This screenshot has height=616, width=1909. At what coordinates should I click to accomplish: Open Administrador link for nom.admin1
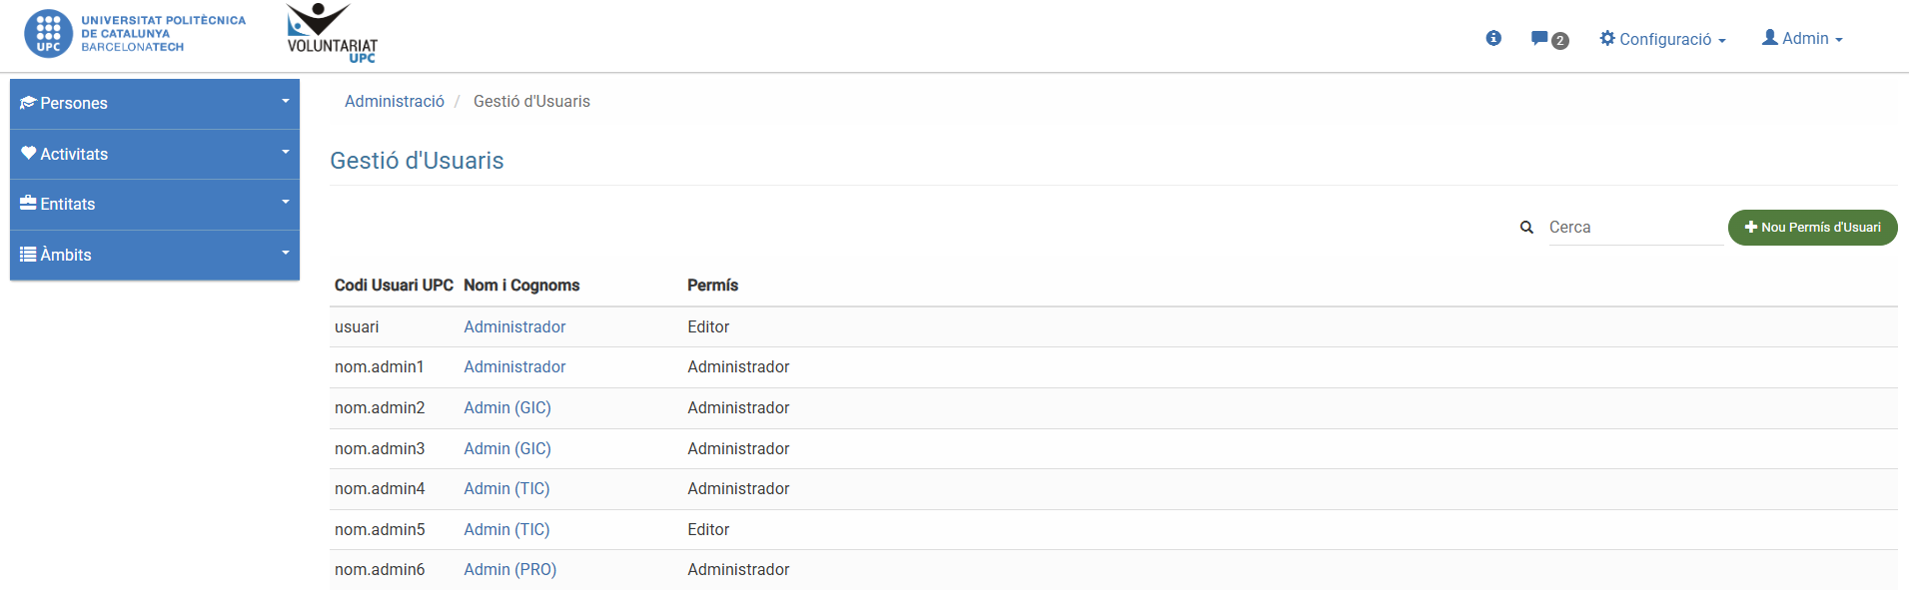pyautogui.click(x=514, y=366)
